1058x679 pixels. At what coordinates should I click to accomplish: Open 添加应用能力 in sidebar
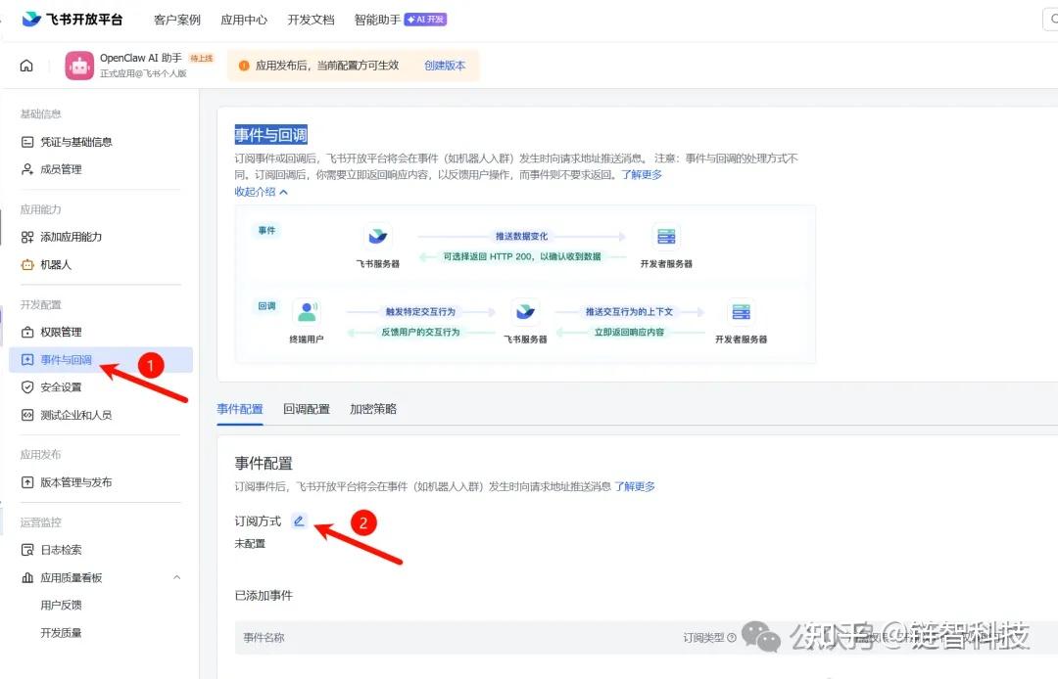coord(101,237)
